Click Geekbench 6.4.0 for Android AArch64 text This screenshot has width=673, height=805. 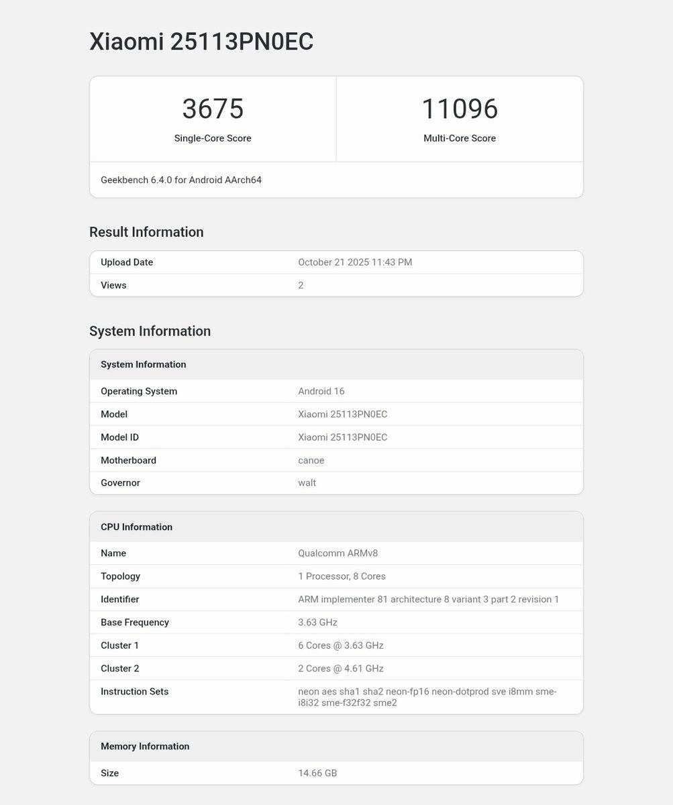pyautogui.click(x=181, y=180)
